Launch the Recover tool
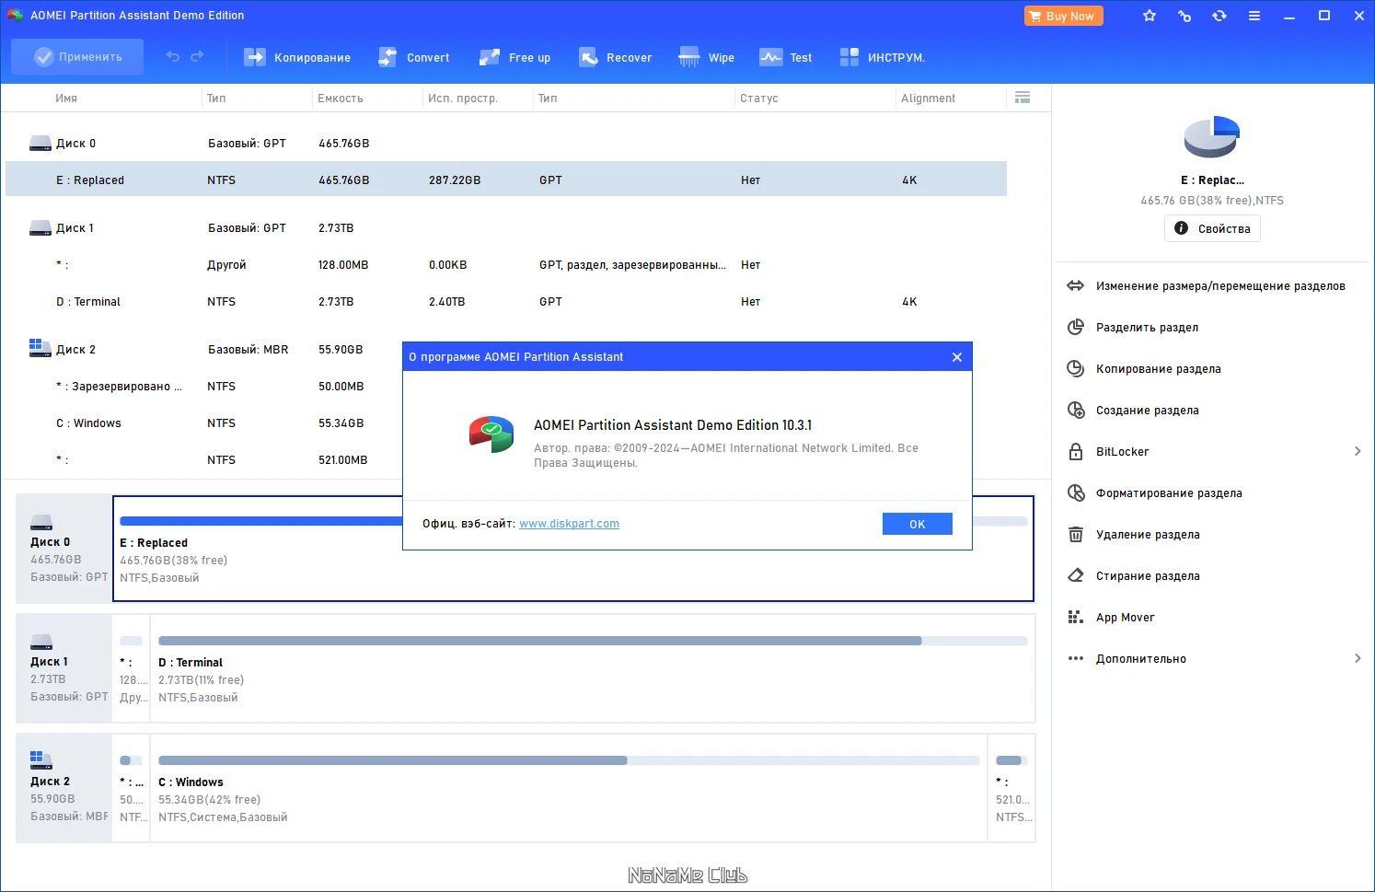Viewport: 1375px width, 892px height. [615, 57]
